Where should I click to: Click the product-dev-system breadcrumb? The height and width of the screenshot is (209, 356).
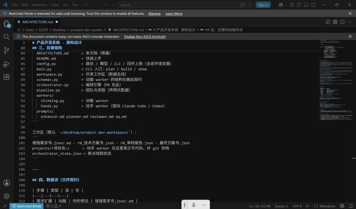point(86,30)
